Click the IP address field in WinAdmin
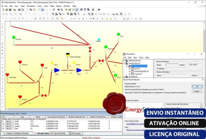The image size is (206, 139). coord(176,69)
